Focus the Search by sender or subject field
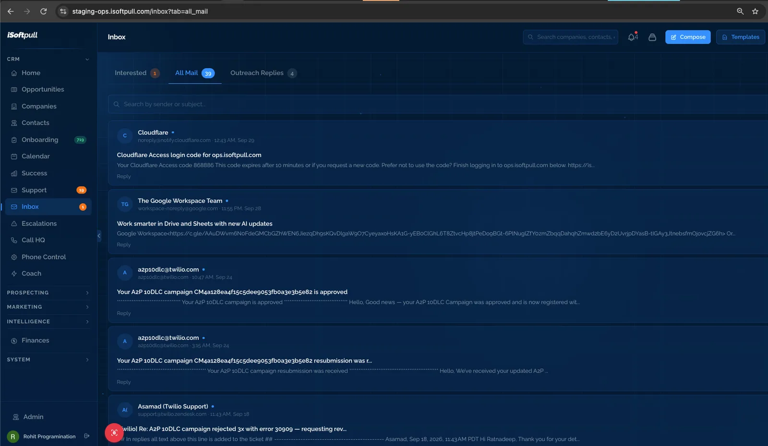The height and width of the screenshot is (446, 768). (438, 104)
